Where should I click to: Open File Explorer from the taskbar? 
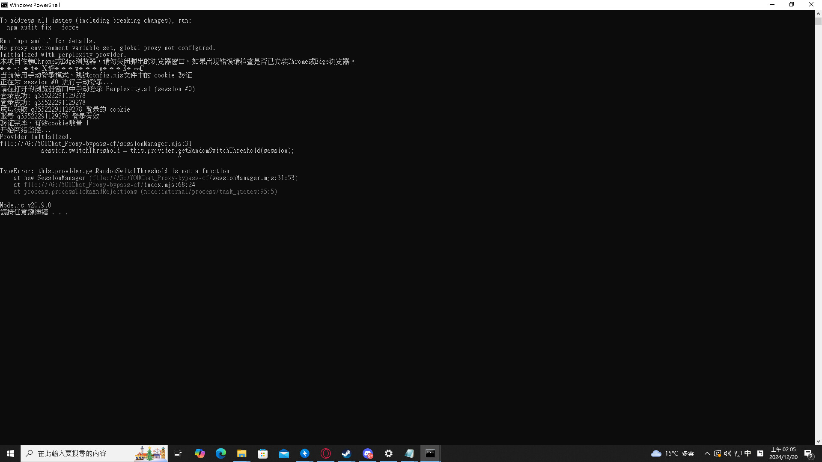[x=242, y=453]
